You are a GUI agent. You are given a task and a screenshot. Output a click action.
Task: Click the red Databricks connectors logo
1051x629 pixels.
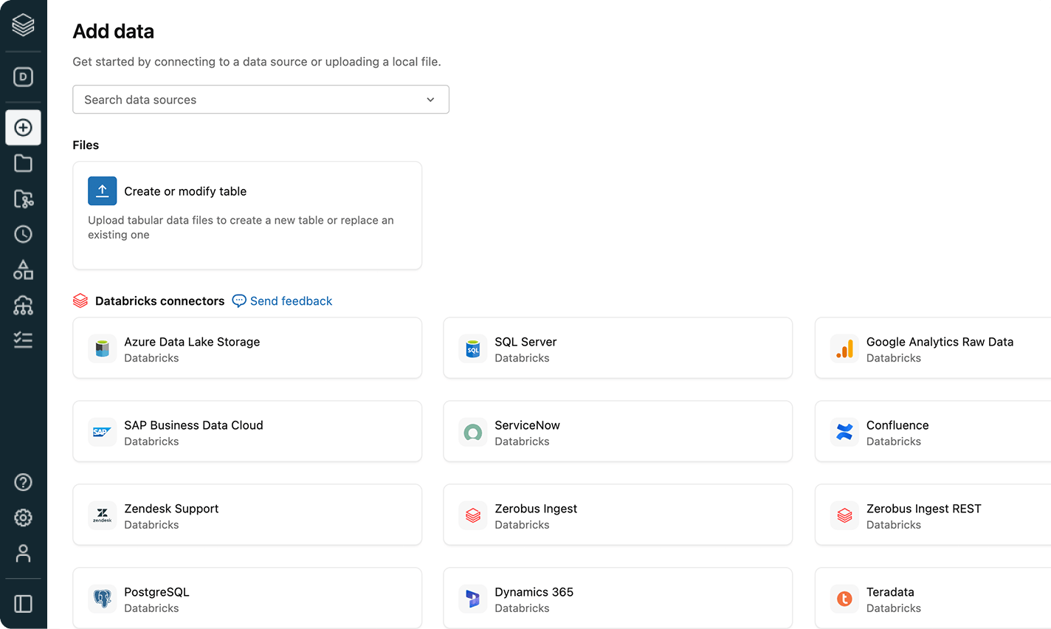[80, 300]
